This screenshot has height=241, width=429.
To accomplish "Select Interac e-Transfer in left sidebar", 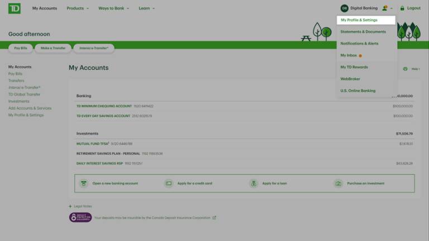I will 25,87.
